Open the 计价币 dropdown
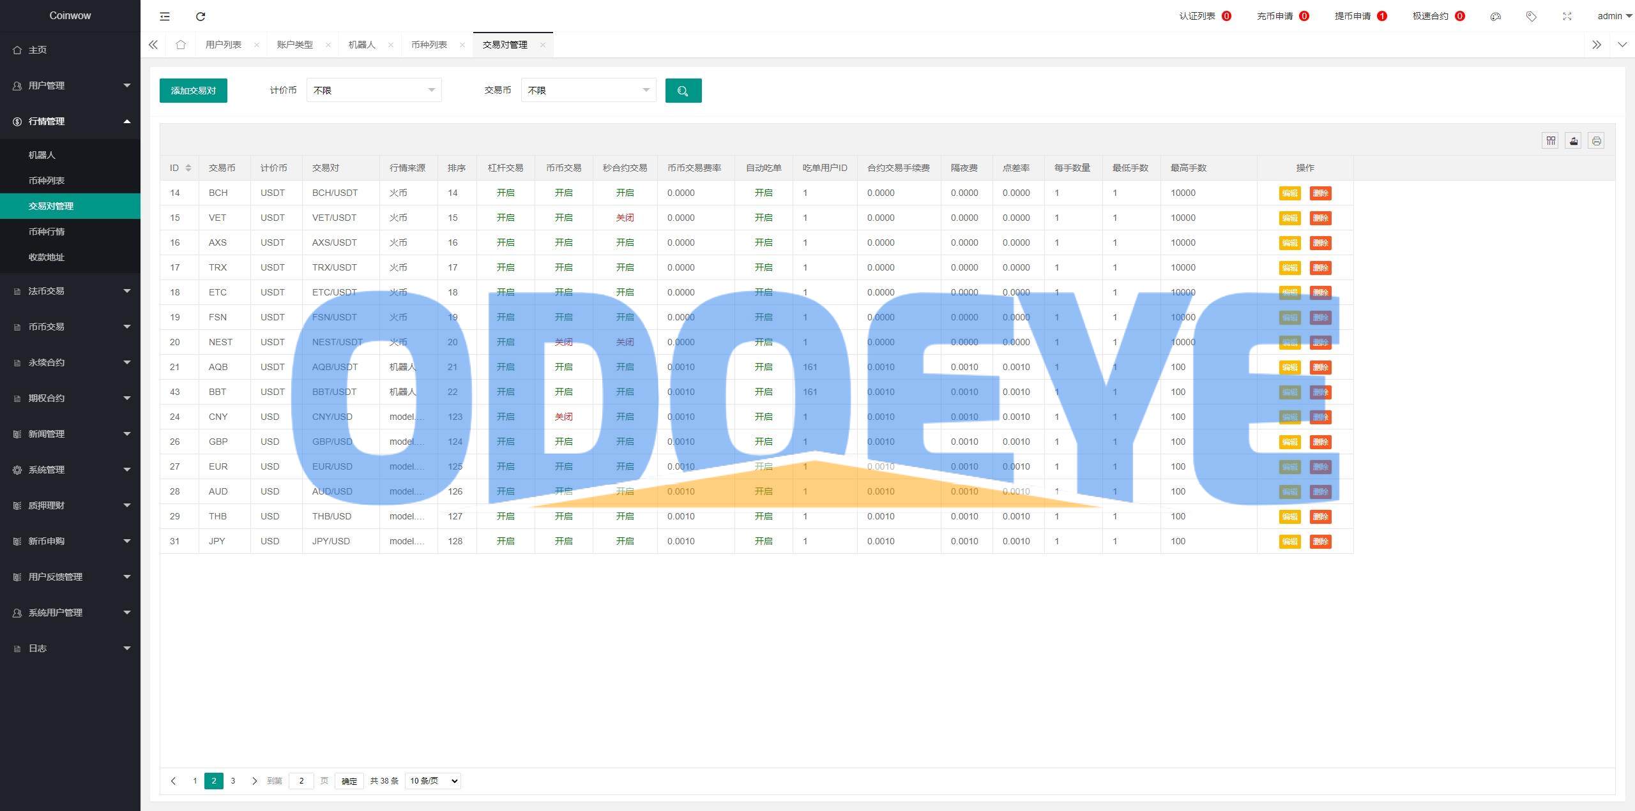Viewport: 1635px width, 811px height. pos(374,91)
